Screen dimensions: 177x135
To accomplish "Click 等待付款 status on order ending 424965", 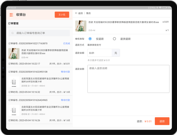I will [x=65, y=100].
